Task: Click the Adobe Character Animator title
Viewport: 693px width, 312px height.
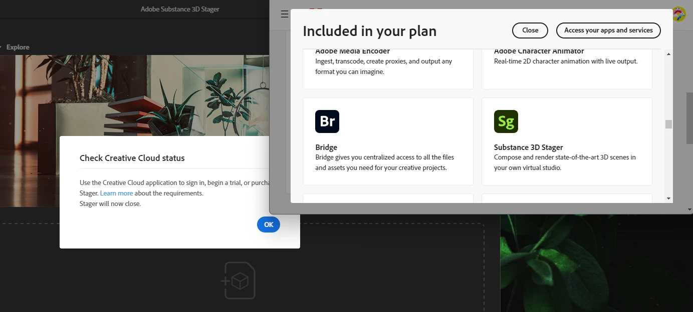Action: (539, 51)
